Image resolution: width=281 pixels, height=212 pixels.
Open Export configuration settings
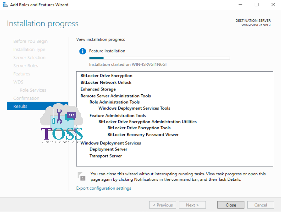104,188
